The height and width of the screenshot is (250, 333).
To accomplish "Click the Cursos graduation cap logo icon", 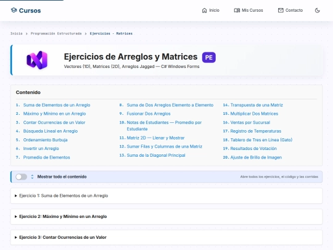I will point(14,10).
